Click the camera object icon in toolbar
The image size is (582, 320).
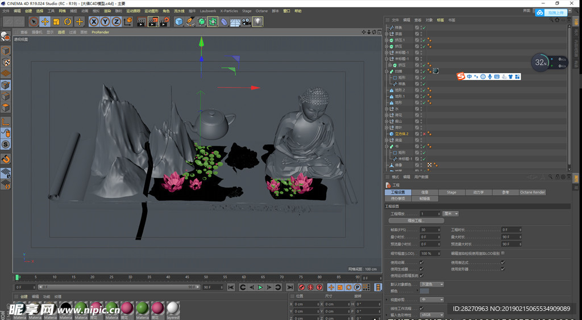click(246, 22)
